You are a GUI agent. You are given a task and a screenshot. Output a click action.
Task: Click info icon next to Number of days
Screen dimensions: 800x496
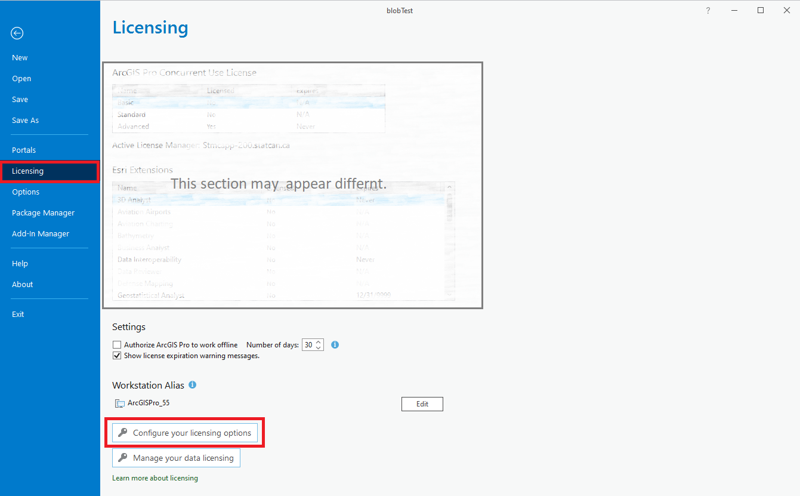pyautogui.click(x=335, y=344)
